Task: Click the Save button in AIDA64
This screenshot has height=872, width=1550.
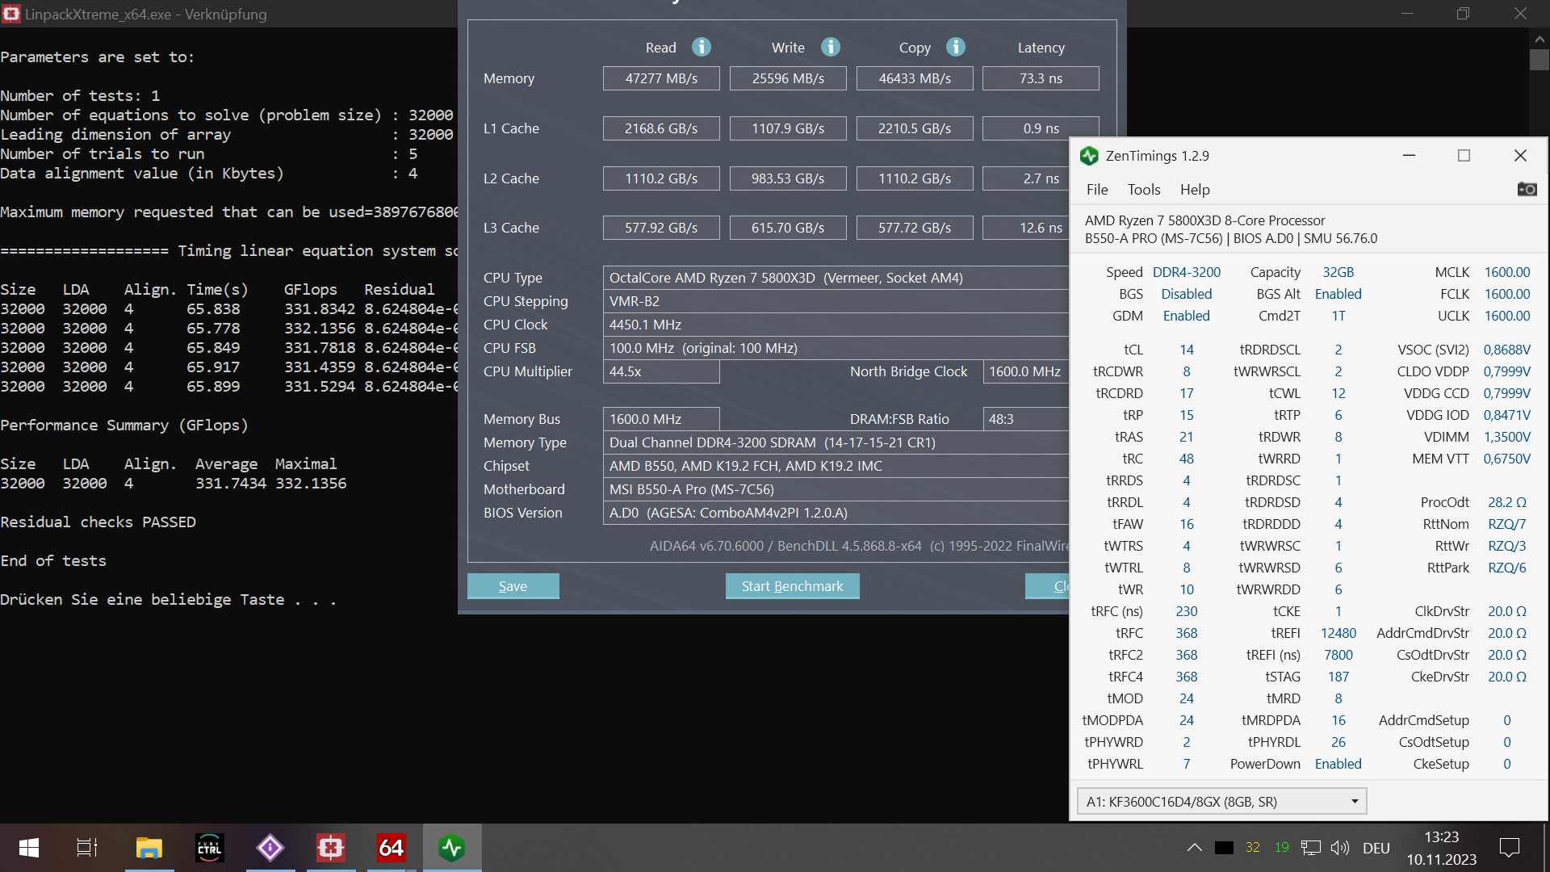Action: 513,586
